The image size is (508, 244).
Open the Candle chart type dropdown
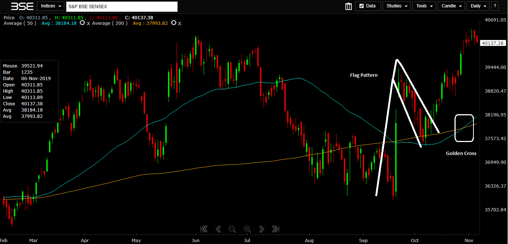click(451, 6)
